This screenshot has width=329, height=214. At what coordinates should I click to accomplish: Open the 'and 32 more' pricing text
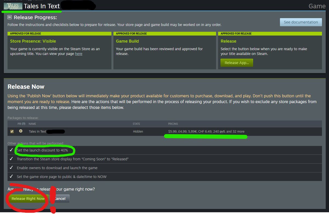click(235, 132)
